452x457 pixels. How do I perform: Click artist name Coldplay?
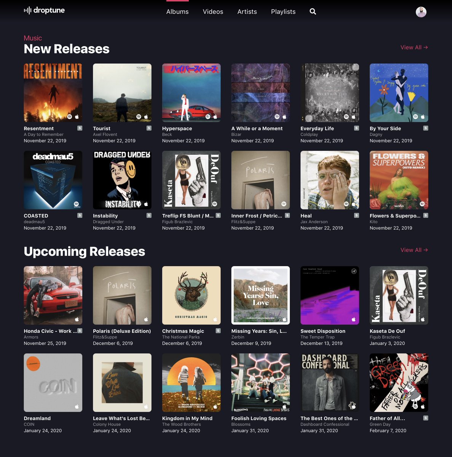pos(309,134)
